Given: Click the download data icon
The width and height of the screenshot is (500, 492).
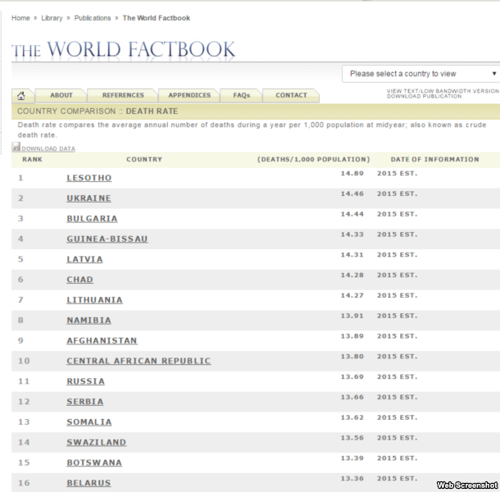Looking at the screenshot, I should coord(16,148).
